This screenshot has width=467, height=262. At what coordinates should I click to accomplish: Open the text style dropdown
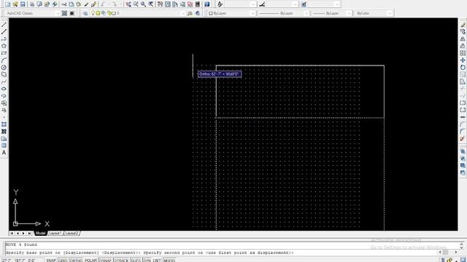[240, 4]
